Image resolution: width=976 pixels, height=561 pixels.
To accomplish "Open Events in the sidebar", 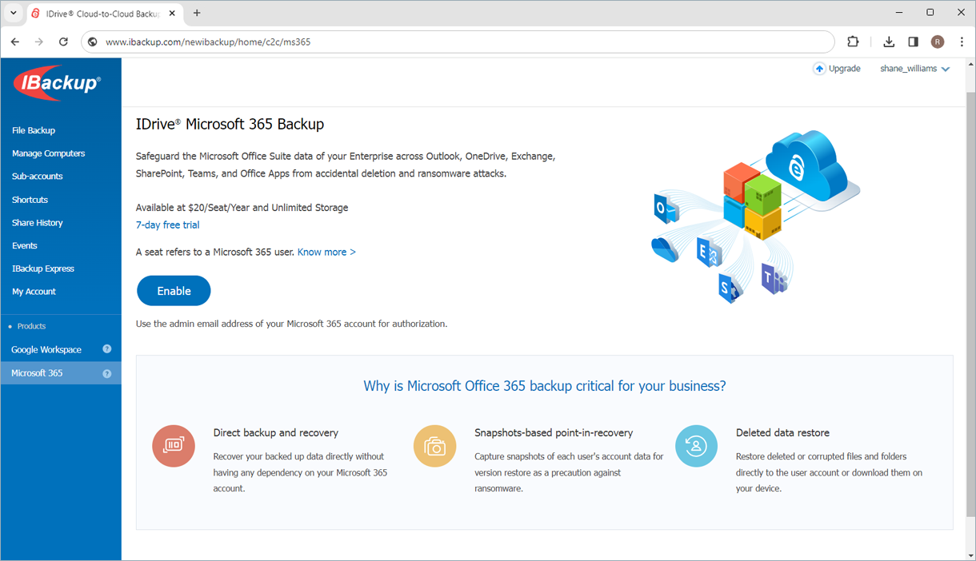I will point(25,246).
